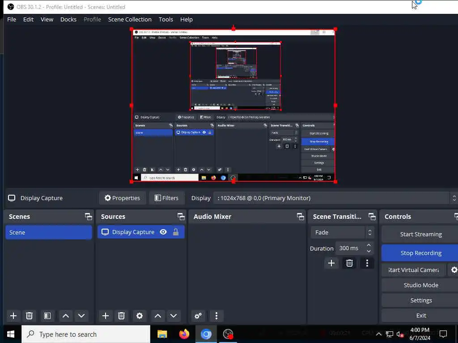
Task: Remove transition with trash icon
Action: pos(349,264)
